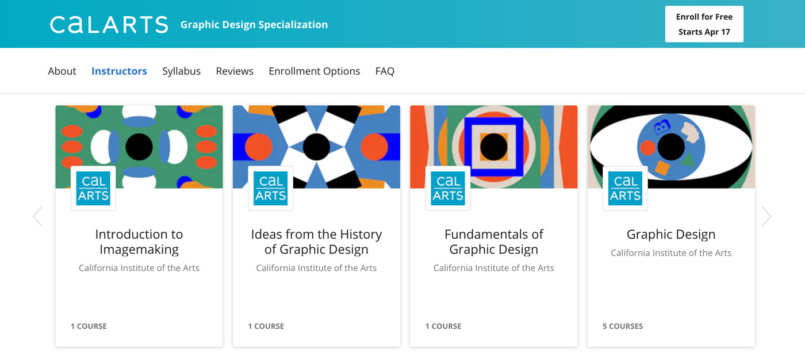Image resolution: width=805 pixels, height=357 pixels.
Task: Click the CalArts badge on Graphic Design card
Action: point(625,189)
